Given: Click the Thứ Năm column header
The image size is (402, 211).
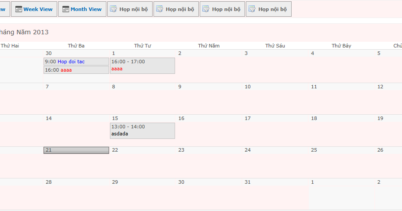Looking at the screenshot, I should [x=208, y=46].
